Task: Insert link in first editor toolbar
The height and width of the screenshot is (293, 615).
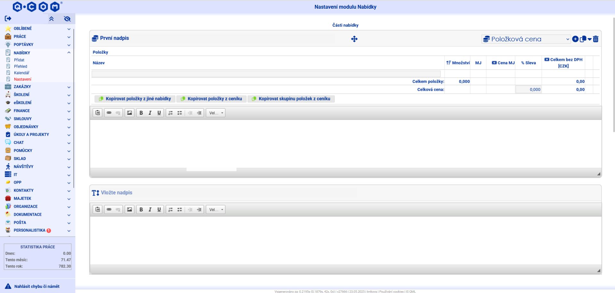Action: [109, 113]
